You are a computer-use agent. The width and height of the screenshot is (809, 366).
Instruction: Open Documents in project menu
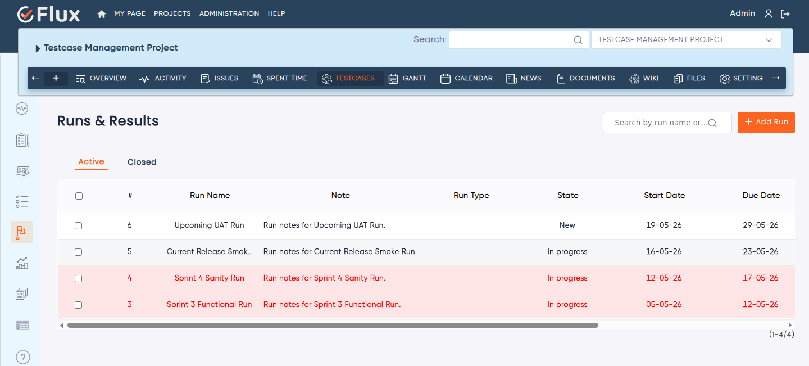pyautogui.click(x=585, y=78)
